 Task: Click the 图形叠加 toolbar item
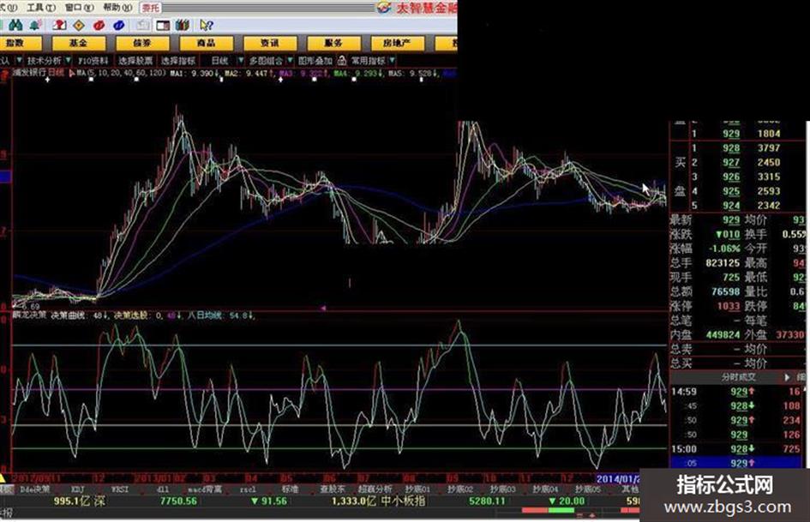click(x=315, y=61)
